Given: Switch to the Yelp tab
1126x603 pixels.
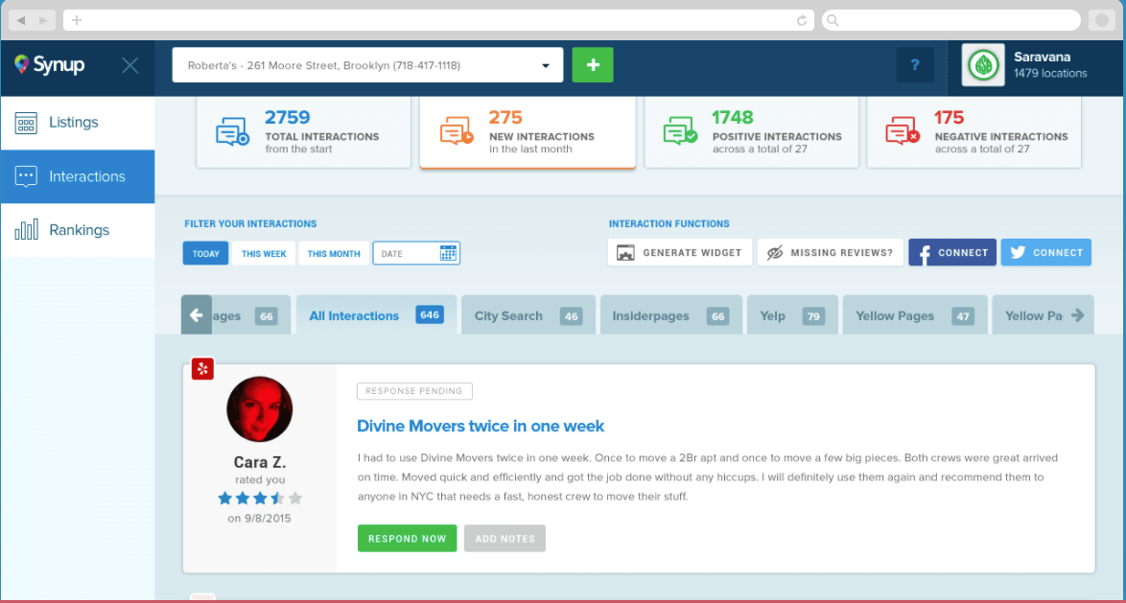Looking at the screenshot, I should pyautogui.click(x=792, y=314).
